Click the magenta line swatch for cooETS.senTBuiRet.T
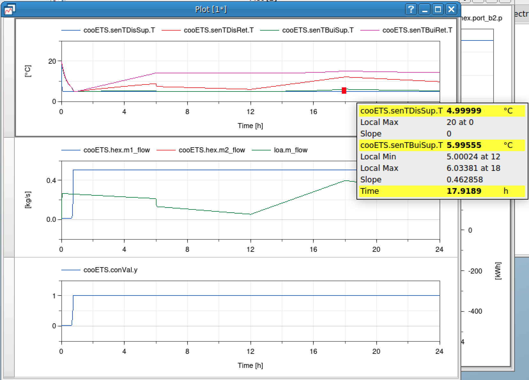 [371, 31]
